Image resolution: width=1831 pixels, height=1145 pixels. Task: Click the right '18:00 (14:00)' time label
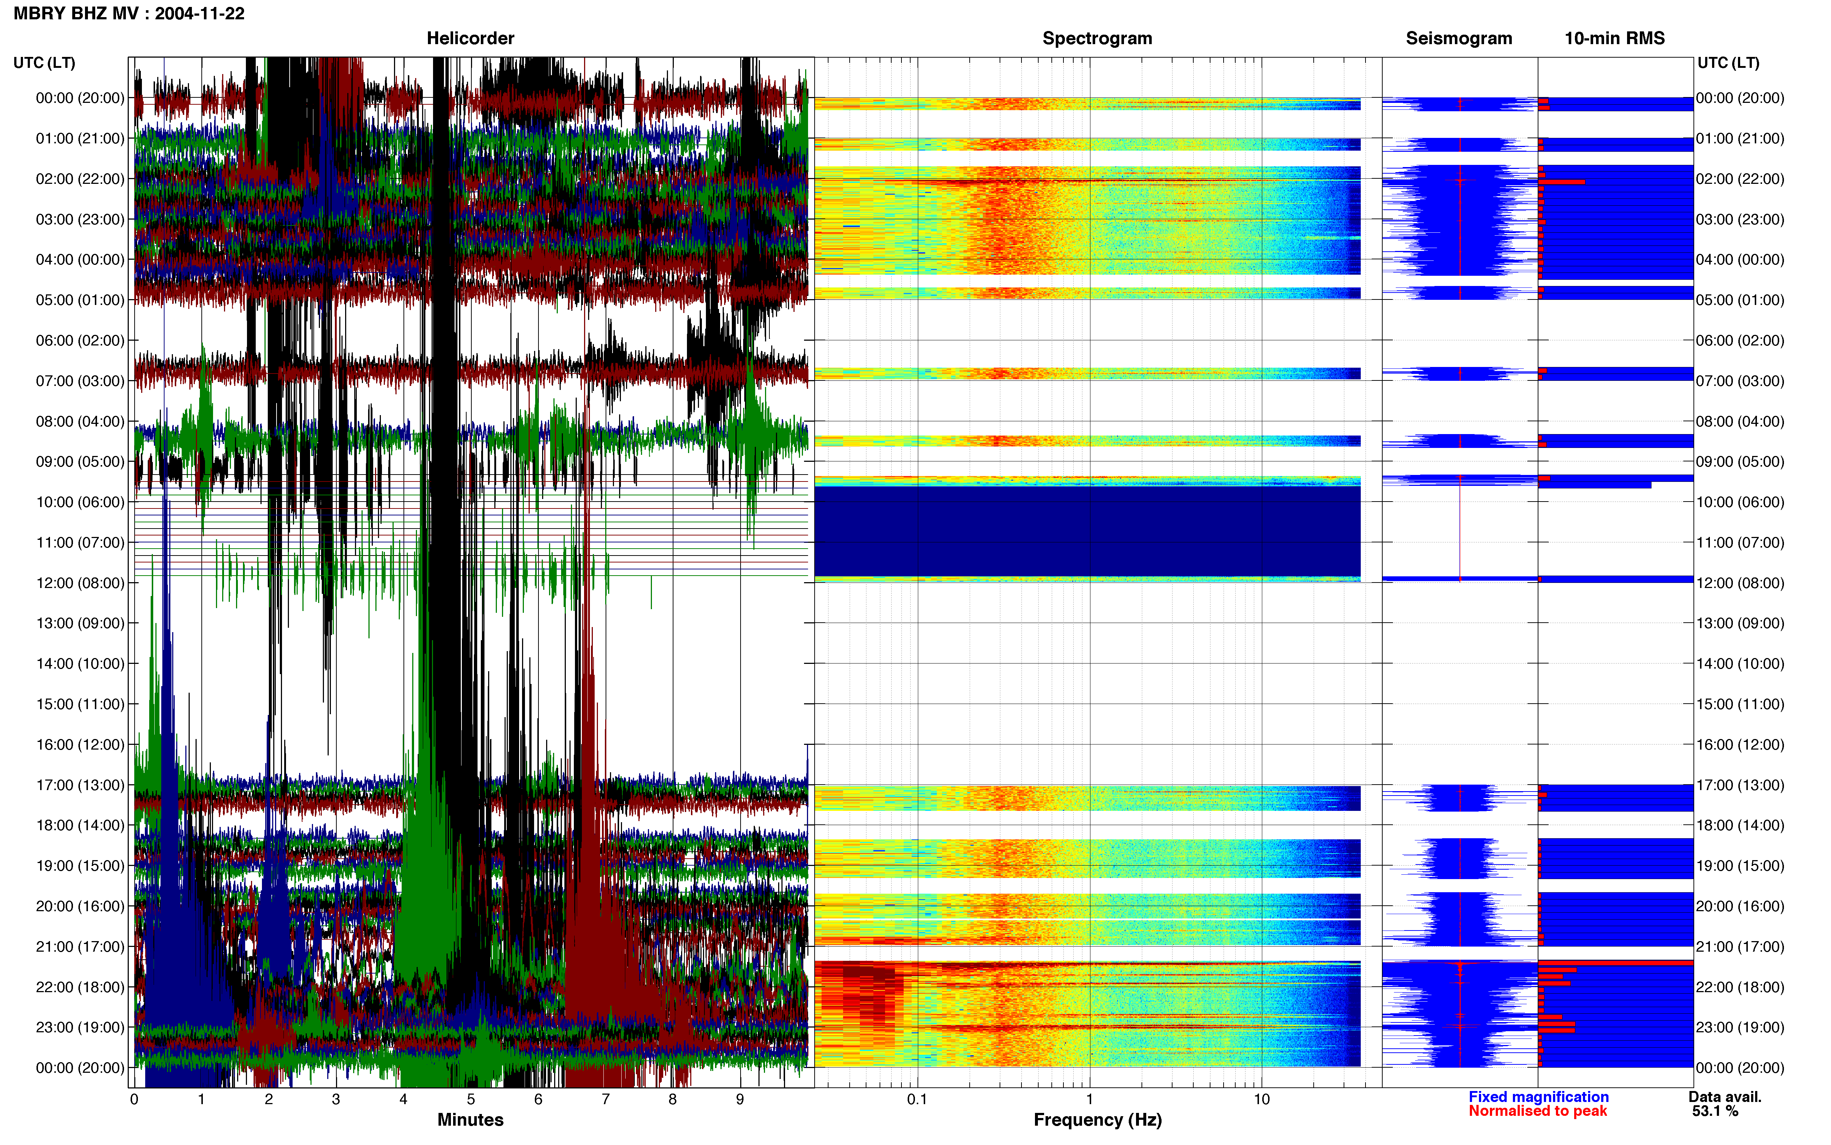click(x=1740, y=825)
